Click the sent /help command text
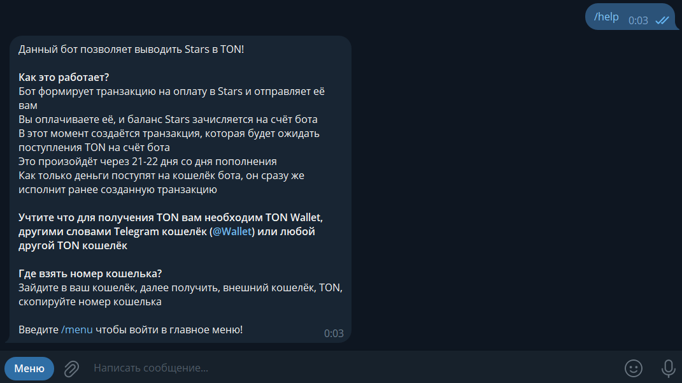This screenshot has height=383, width=682. (x=606, y=17)
